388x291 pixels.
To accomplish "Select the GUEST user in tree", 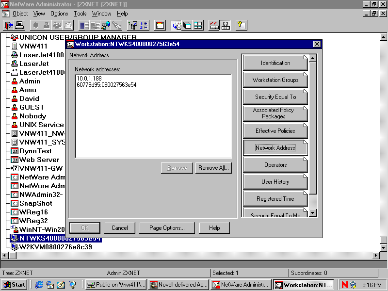I will 32,107.
